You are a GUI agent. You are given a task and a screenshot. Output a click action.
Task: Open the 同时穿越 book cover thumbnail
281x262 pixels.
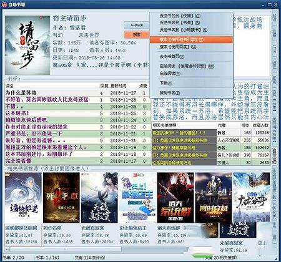[214, 198]
